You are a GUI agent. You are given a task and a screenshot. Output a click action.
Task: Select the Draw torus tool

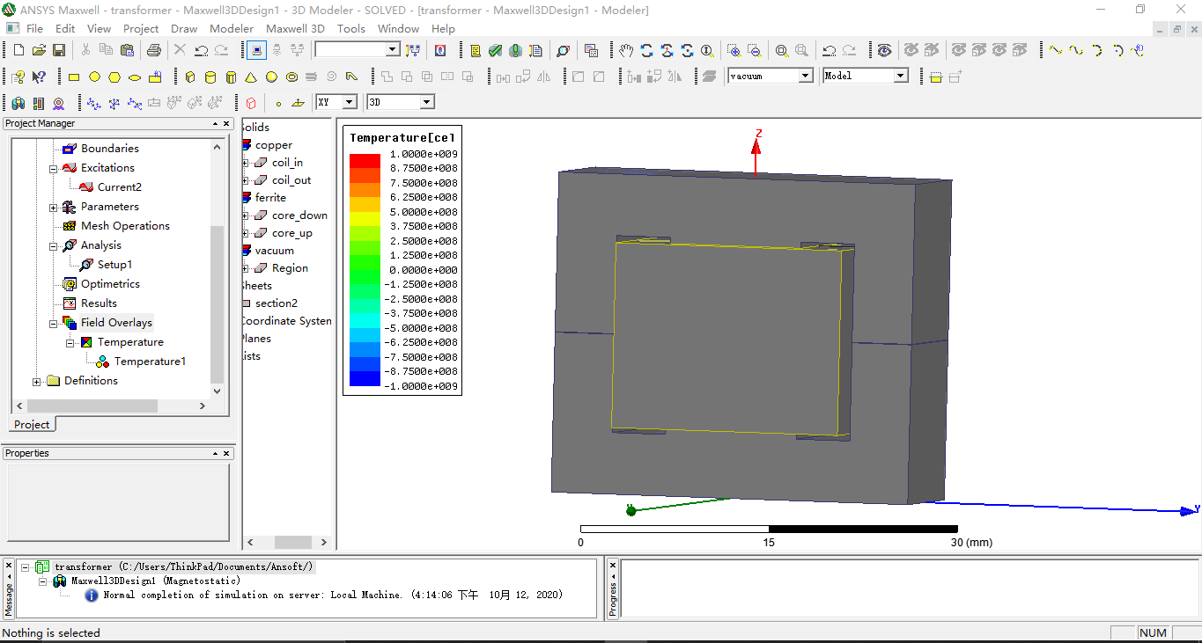[x=292, y=77]
